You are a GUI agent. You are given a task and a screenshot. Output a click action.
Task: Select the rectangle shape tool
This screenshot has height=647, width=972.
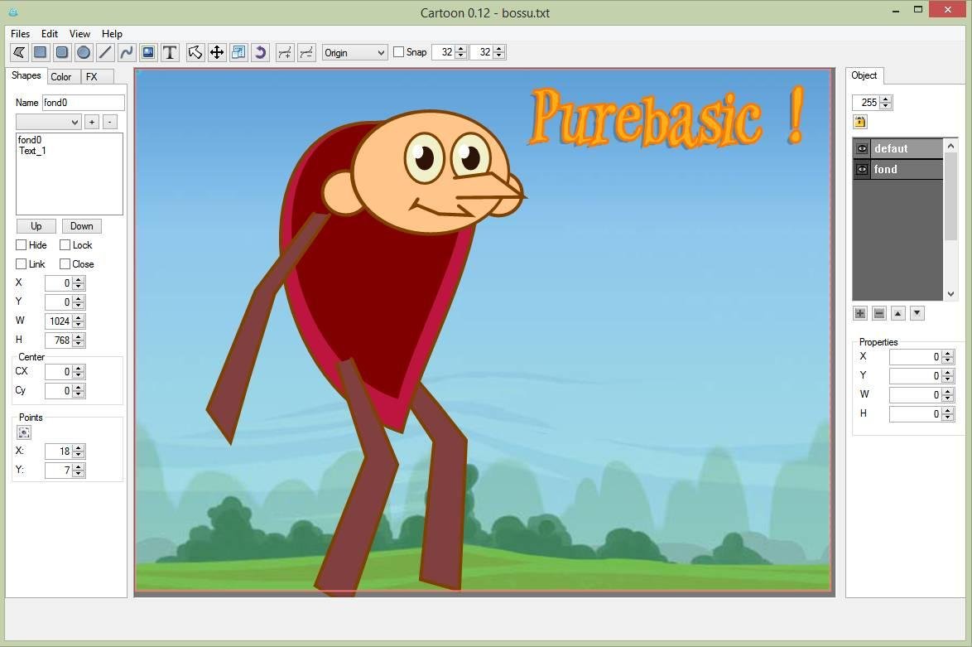click(39, 52)
